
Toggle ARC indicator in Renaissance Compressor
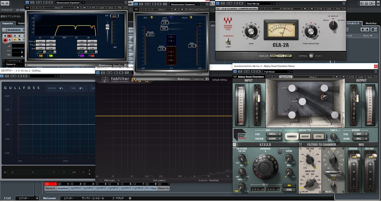(152, 18)
